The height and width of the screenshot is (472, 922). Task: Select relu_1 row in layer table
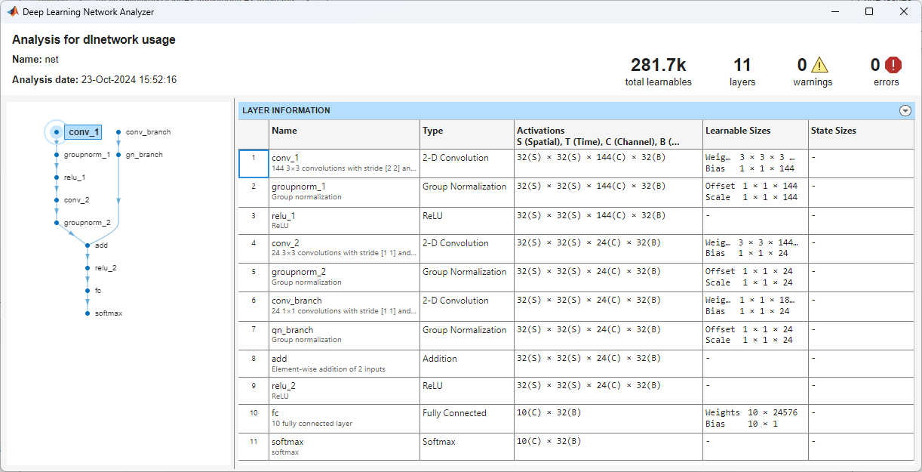tap(576, 221)
